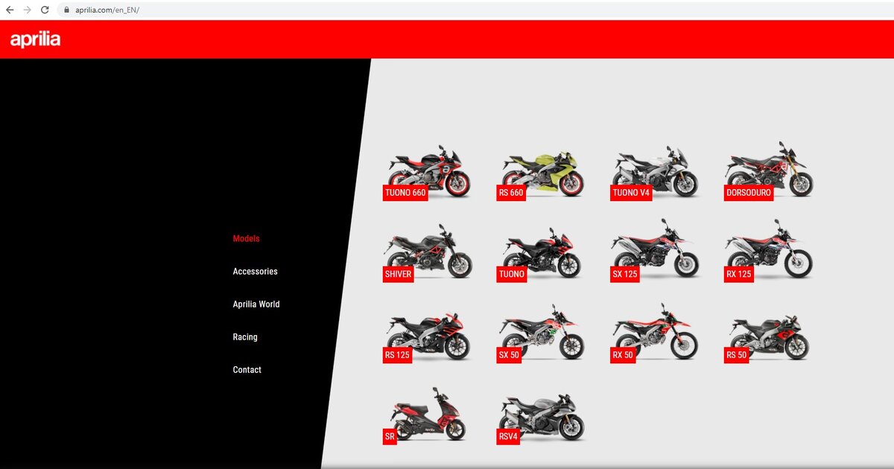Open the Aprilia World menu item
The image size is (894, 469).
pyautogui.click(x=256, y=304)
